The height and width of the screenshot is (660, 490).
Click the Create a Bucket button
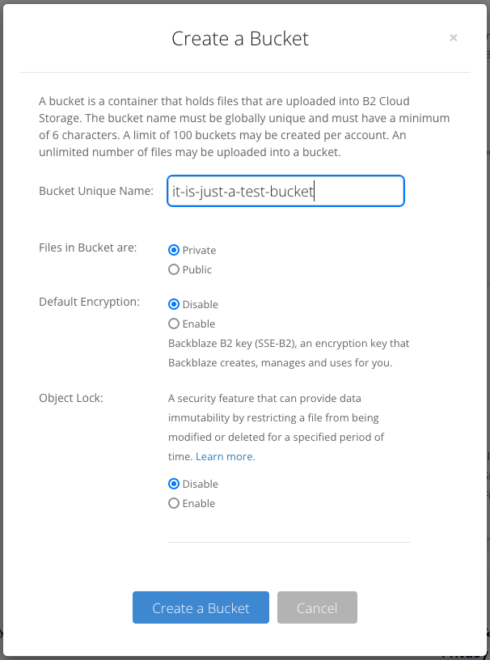tap(201, 607)
